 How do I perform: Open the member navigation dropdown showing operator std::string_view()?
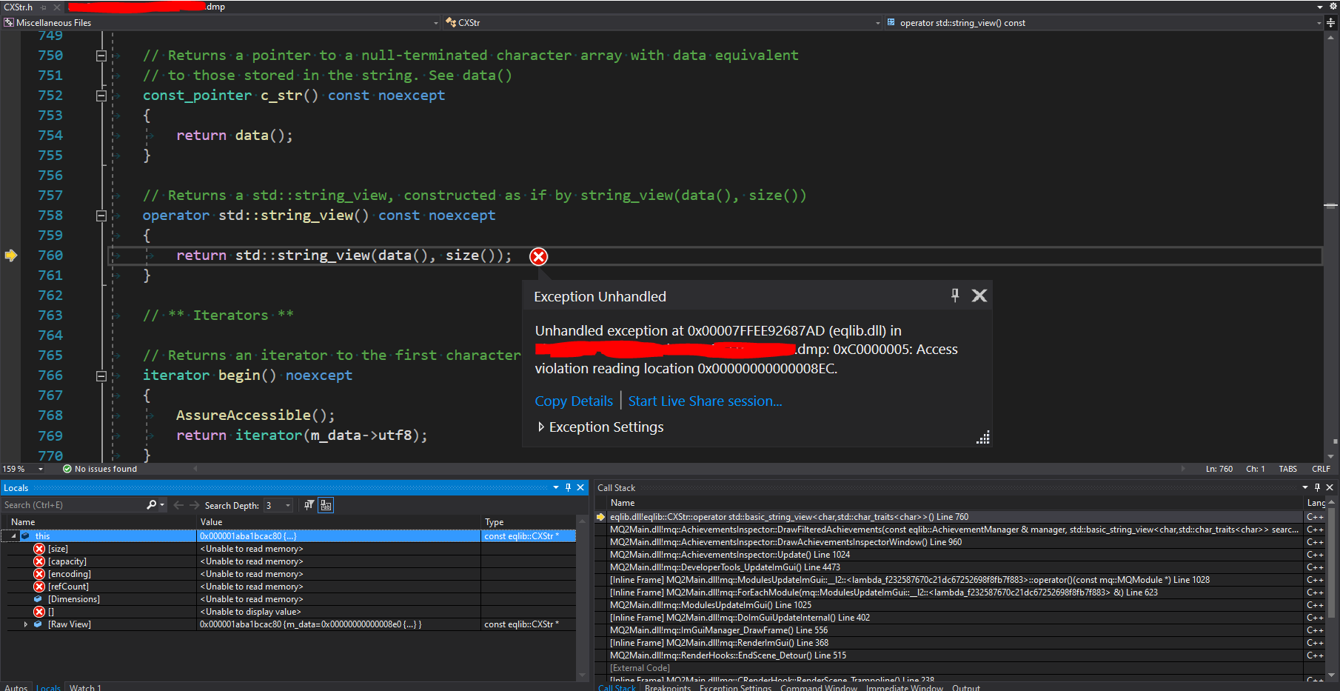[1319, 22]
